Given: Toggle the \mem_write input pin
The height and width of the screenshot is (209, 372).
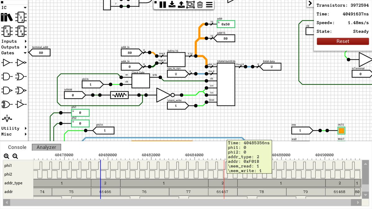Looking at the screenshot, I should pyautogui.click(x=178, y=106).
